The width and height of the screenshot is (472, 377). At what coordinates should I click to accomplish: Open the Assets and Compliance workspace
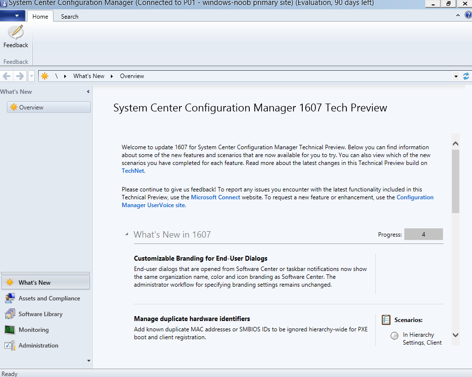click(x=46, y=298)
